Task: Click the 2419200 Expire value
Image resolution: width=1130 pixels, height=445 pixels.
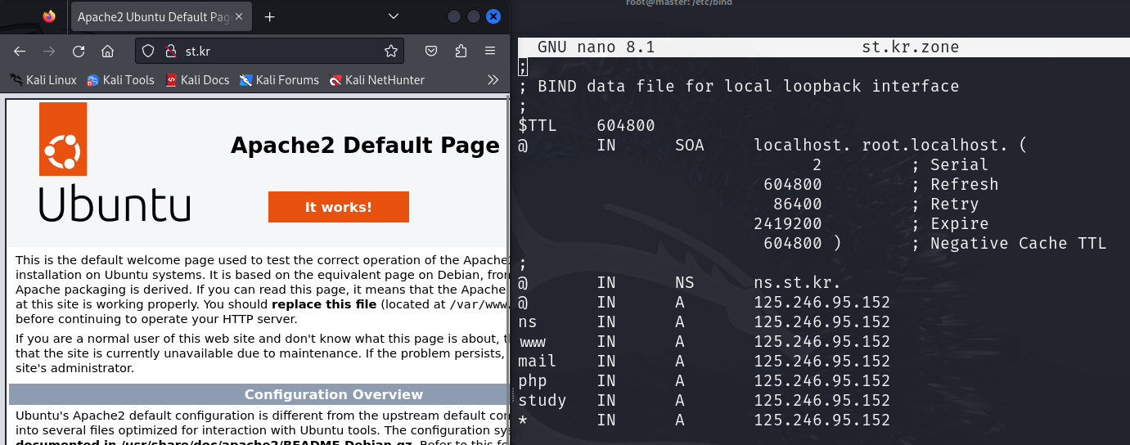Action: click(x=789, y=223)
